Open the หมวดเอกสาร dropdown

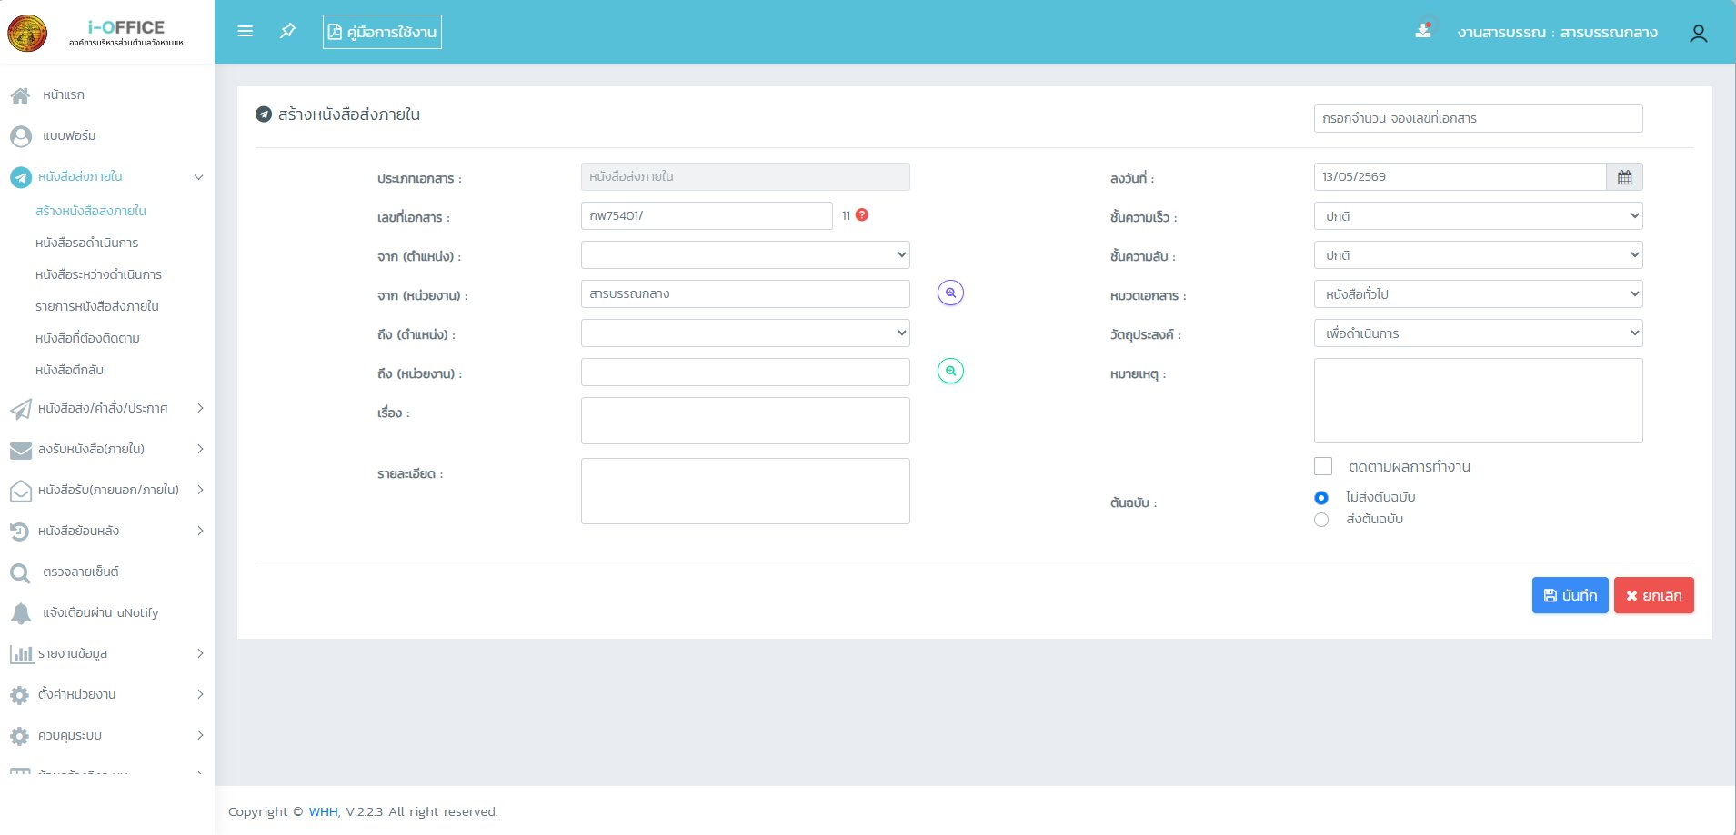tap(1478, 294)
